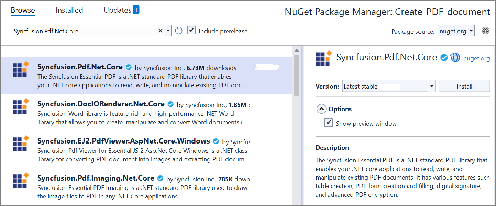Click the globe icon next to nuget.org
The width and height of the screenshot is (496, 206).
click(x=455, y=58)
